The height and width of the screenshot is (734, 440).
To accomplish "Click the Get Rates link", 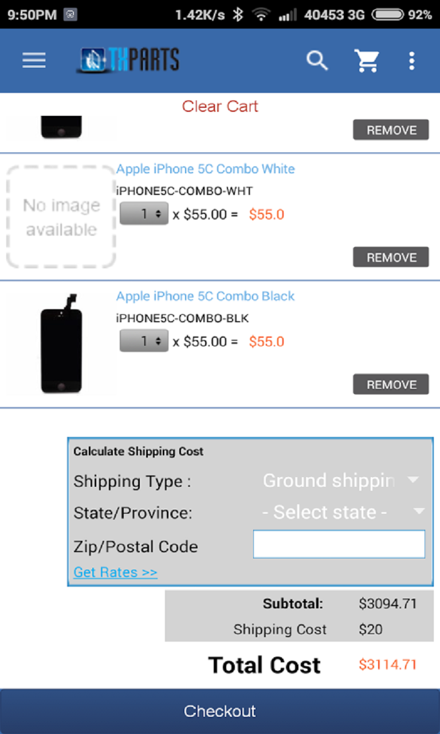I will [x=115, y=572].
